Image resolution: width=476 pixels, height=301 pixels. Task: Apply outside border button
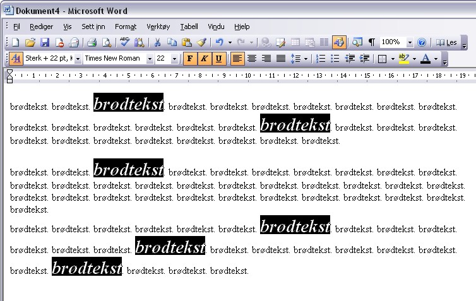[x=383, y=59]
